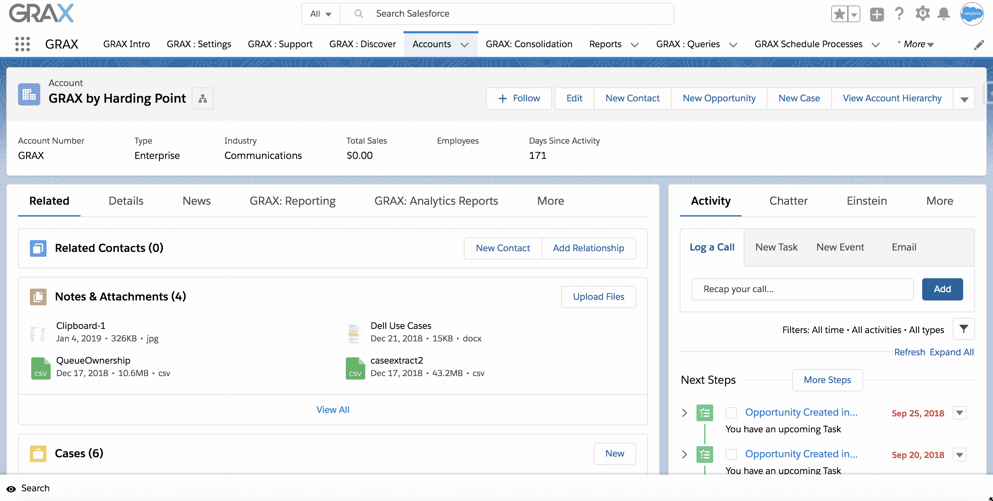Expand the Sep 20, 2018 task details
The image size is (993, 501).
pos(684,455)
